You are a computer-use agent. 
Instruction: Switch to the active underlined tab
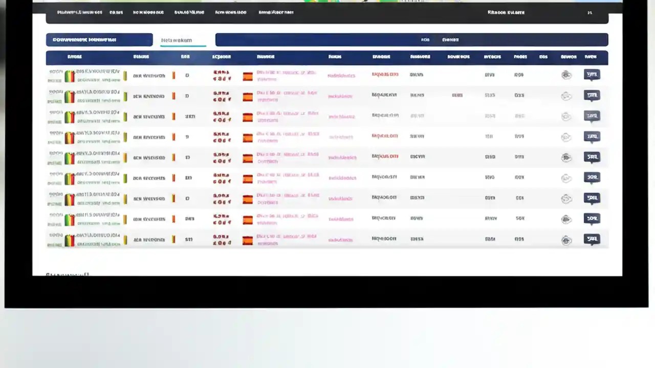point(177,40)
